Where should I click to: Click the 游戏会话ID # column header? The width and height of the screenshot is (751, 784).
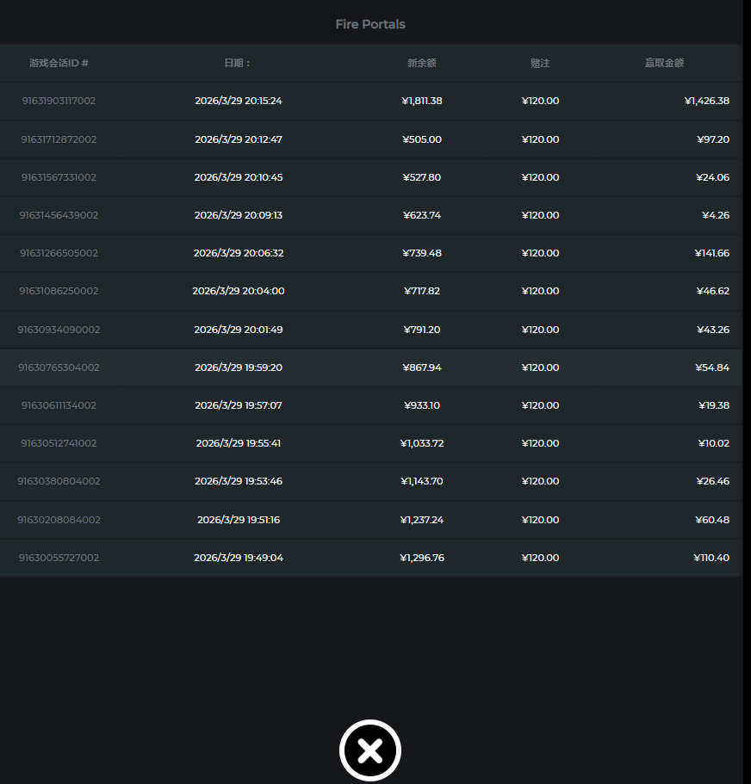click(x=59, y=63)
